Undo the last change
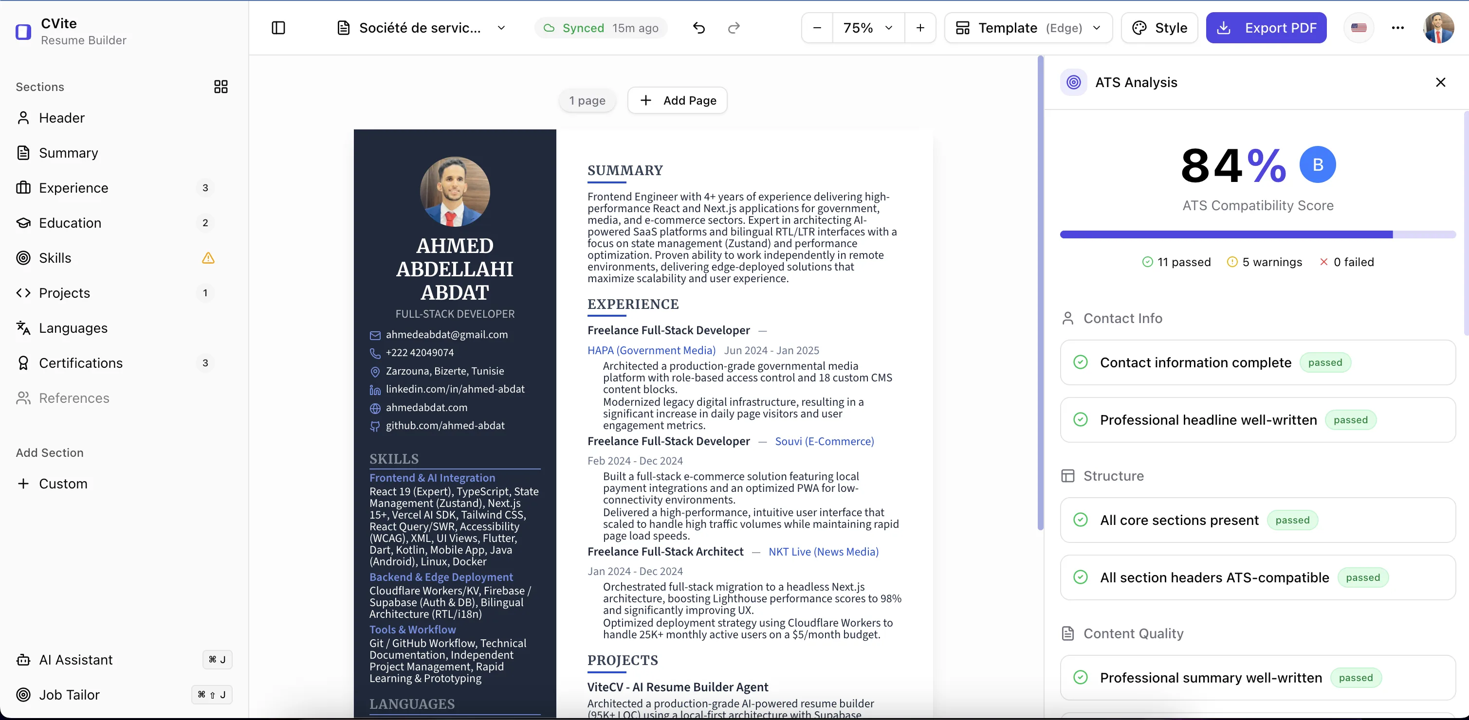 point(698,27)
